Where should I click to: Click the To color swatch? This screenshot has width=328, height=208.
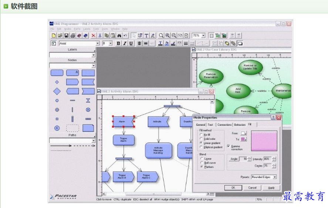point(243,139)
